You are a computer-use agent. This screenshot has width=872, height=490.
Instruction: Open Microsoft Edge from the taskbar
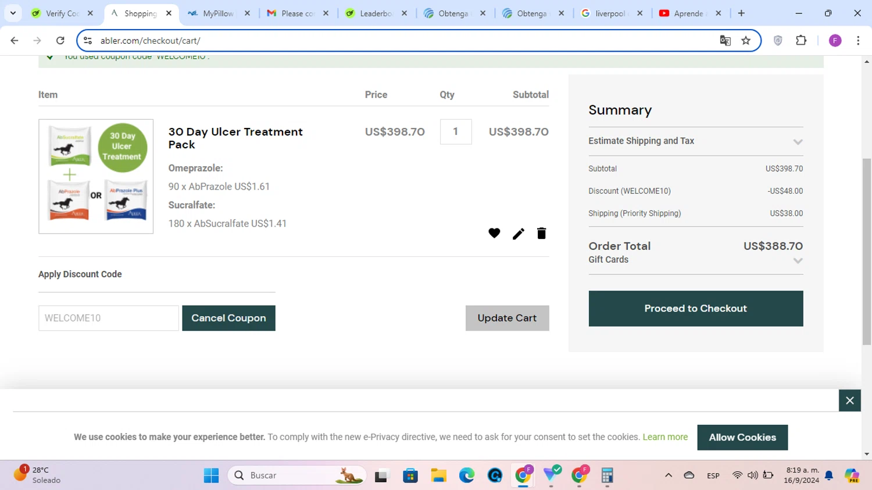pos(466,475)
